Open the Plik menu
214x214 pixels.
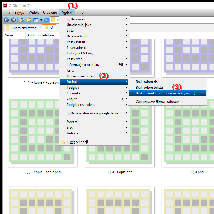(x=7, y=13)
